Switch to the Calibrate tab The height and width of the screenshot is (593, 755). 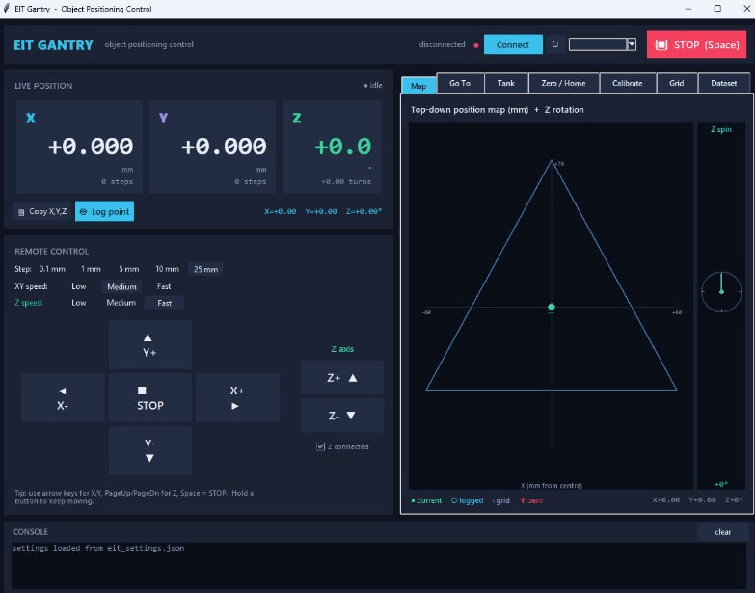tap(628, 83)
